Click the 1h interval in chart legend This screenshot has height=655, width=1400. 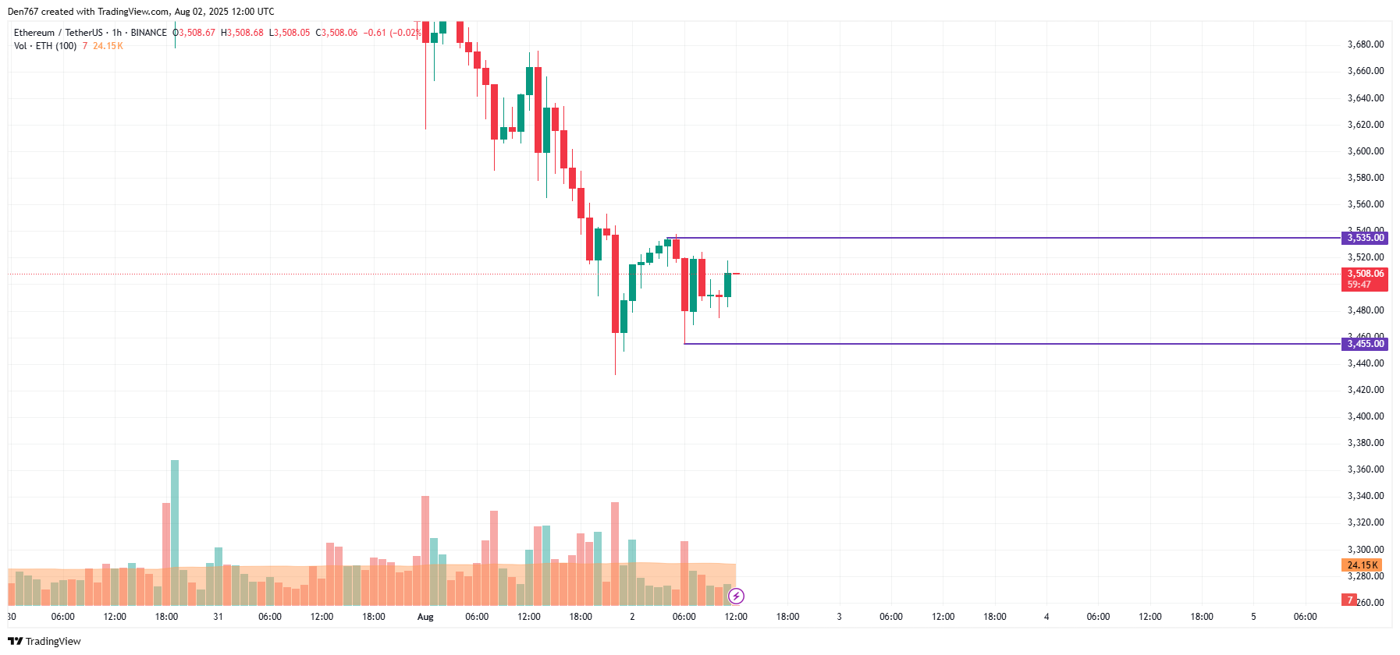(x=117, y=33)
